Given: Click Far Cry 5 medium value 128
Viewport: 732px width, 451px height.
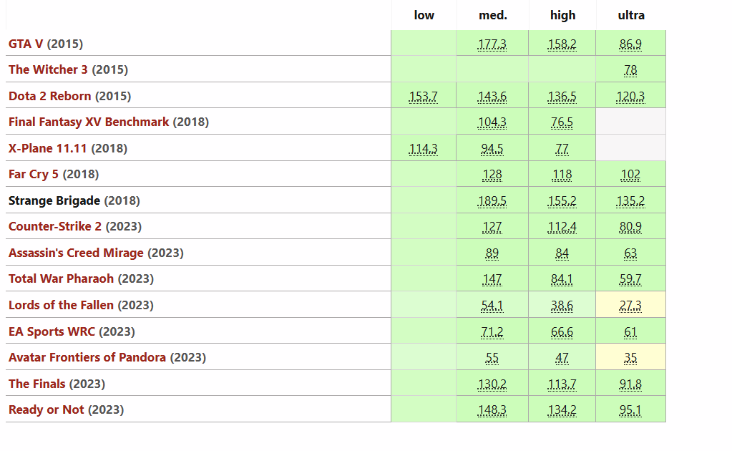Looking at the screenshot, I should click(492, 175).
